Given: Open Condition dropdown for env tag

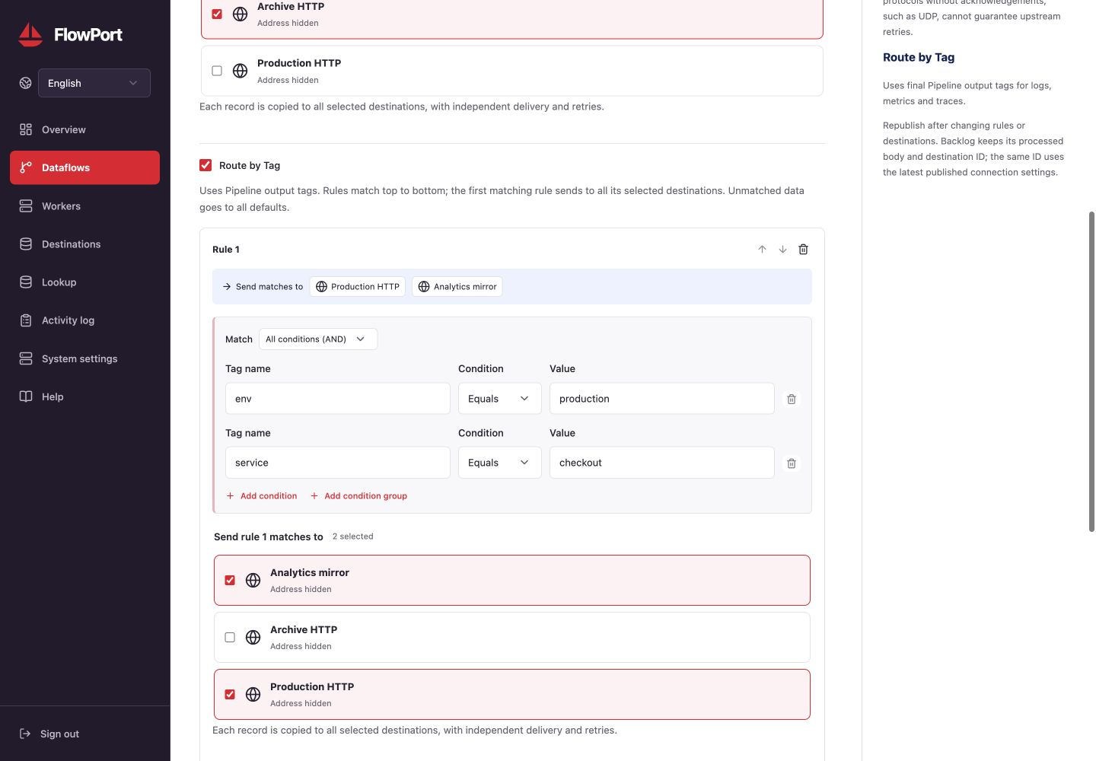Looking at the screenshot, I should (x=499, y=399).
